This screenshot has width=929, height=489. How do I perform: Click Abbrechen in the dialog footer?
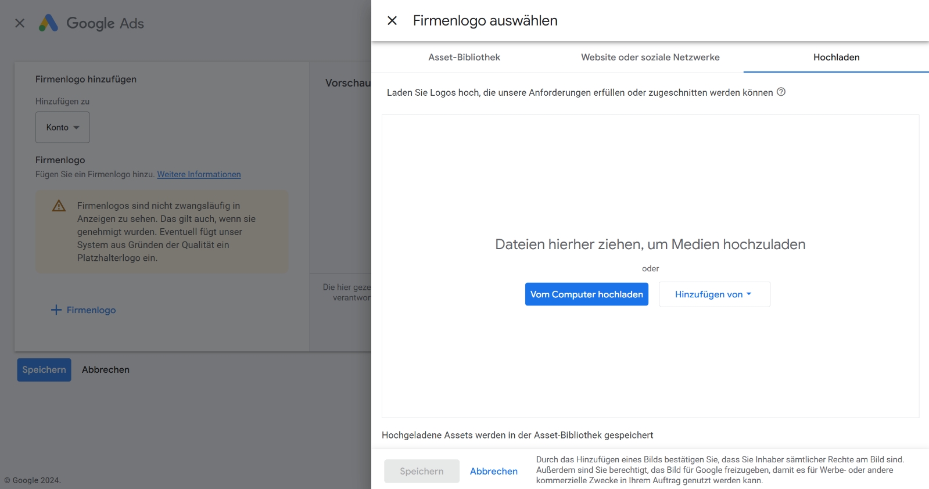click(x=493, y=472)
